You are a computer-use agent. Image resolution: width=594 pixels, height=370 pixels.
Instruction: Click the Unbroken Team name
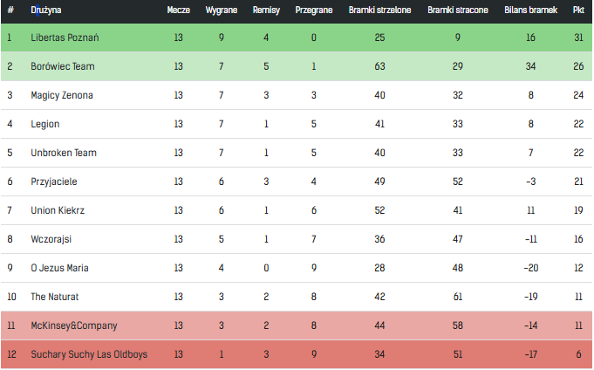click(x=64, y=153)
